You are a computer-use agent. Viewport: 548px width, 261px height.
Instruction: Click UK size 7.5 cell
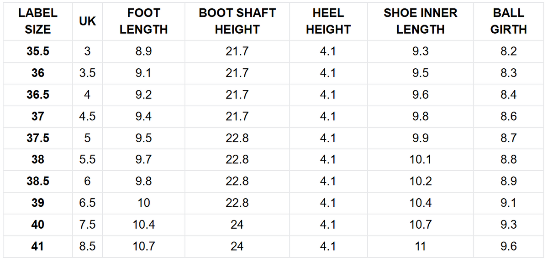pos(87,225)
